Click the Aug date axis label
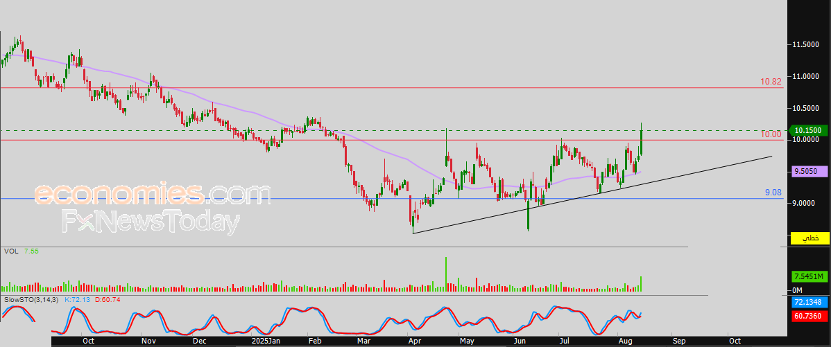This screenshot has width=831, height=347. tap(626, 341)
